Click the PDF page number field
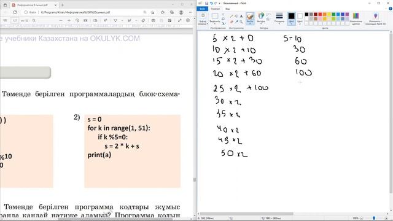The image size is (393, 221). 15,20
